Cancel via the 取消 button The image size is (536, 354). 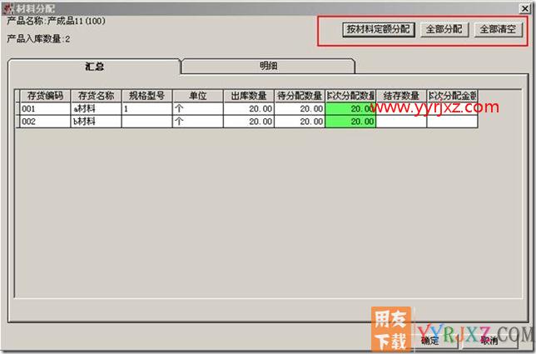point(489,341)
